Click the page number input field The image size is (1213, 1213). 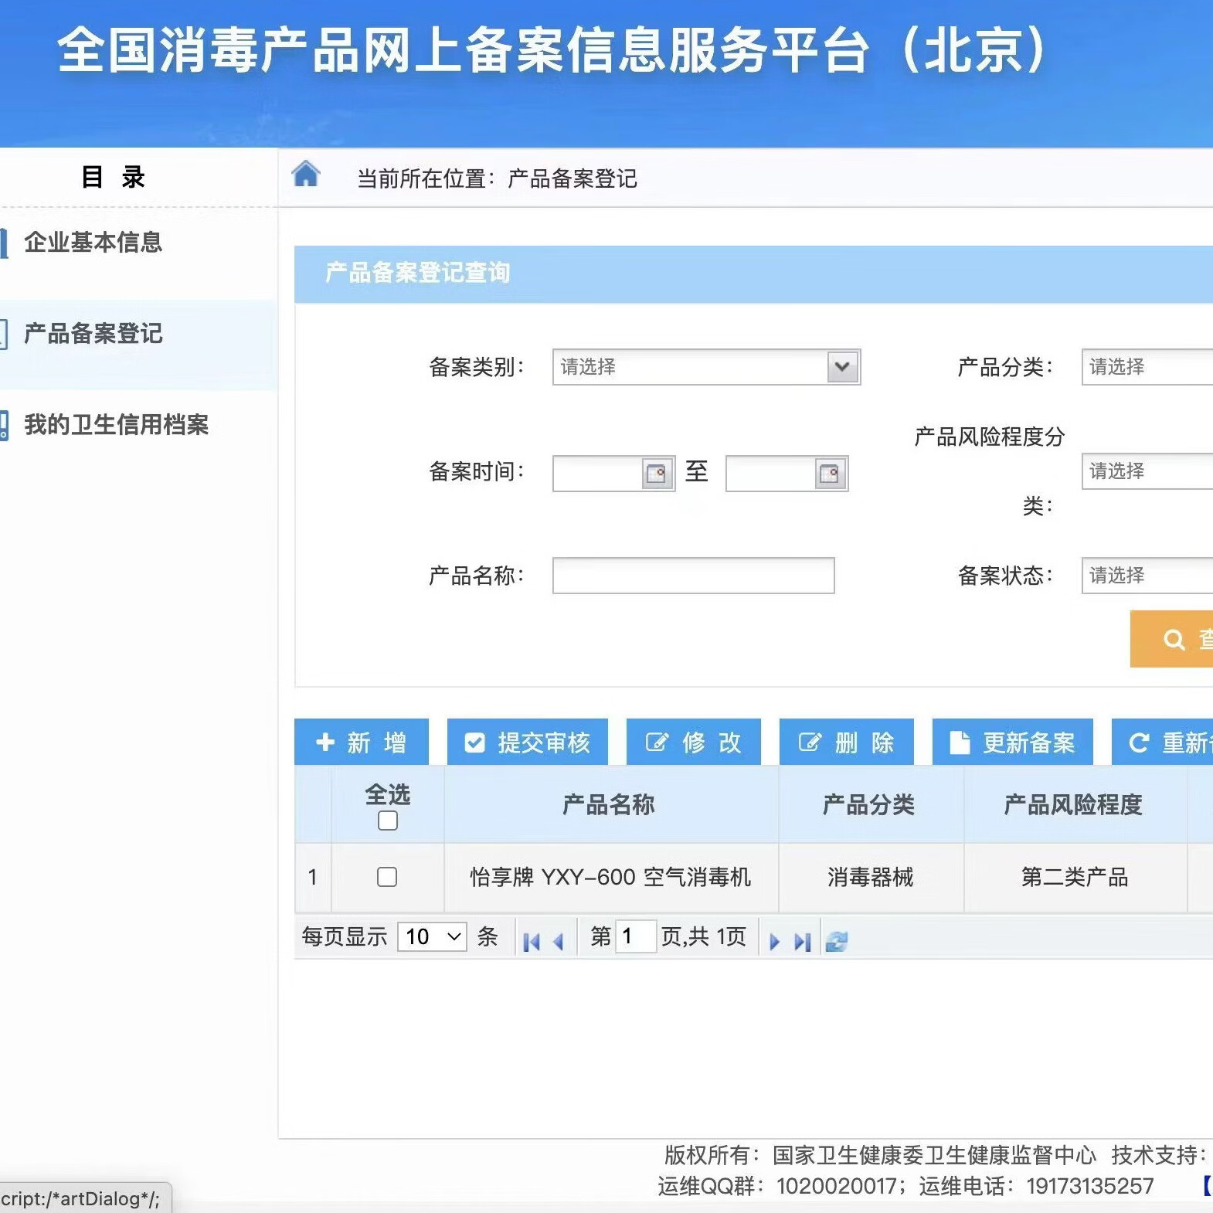click(636, 936)
